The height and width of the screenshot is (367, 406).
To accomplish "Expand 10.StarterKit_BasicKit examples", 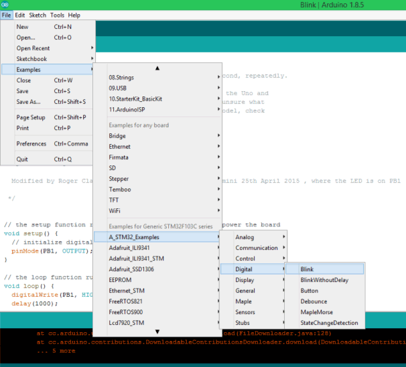I will pos(157,99).
